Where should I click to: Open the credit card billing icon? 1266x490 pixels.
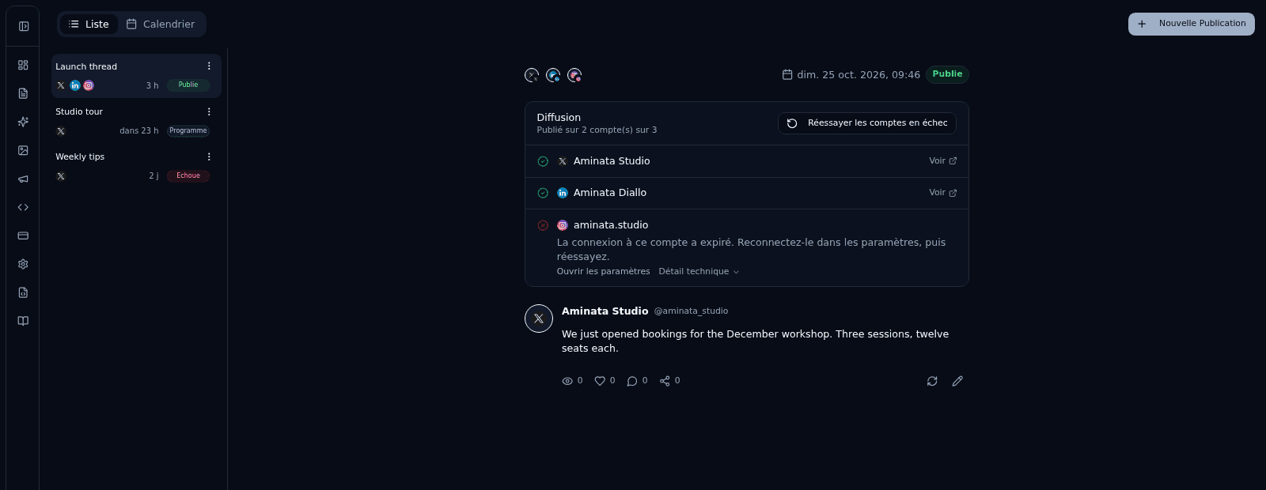point(23,236)
